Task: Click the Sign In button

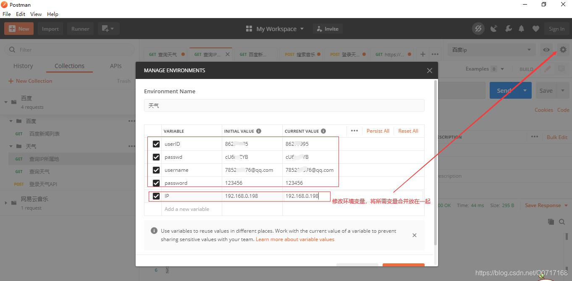Action: [556, 29]
